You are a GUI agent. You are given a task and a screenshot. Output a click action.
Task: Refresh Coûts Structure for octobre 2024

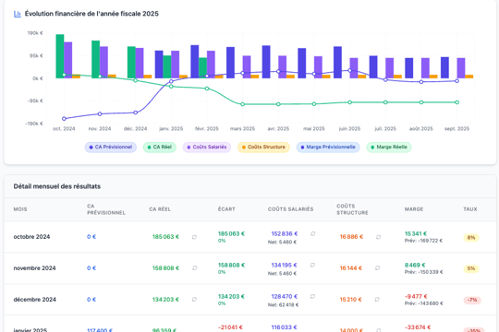click(378, 237)
